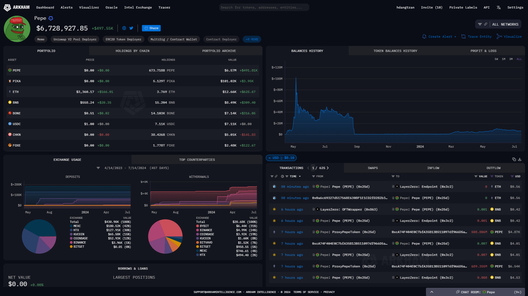The width and height of the screenshot is (528, 296).
Task: Click the Meme tag
Action: pos(41,39)
